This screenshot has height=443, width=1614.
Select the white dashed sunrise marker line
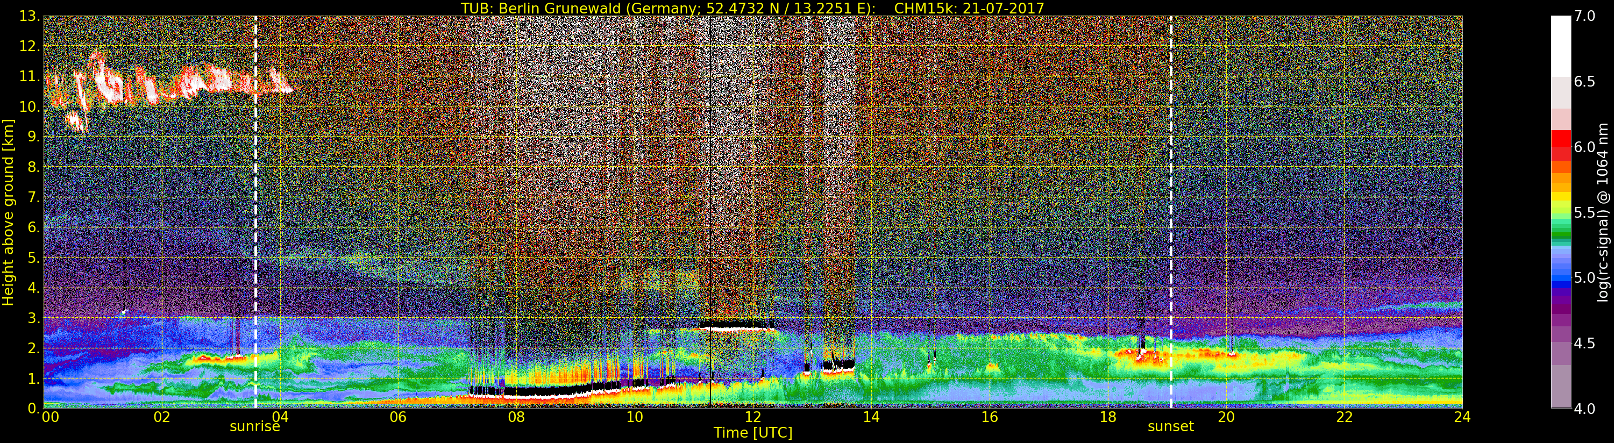click(x=255, y=212)
